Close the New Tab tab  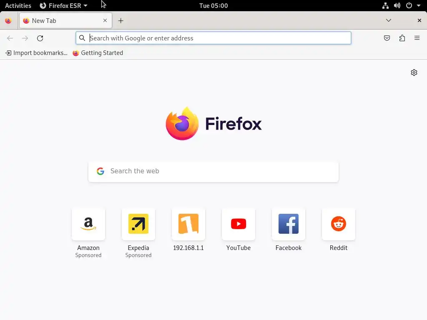click(105, 20)
